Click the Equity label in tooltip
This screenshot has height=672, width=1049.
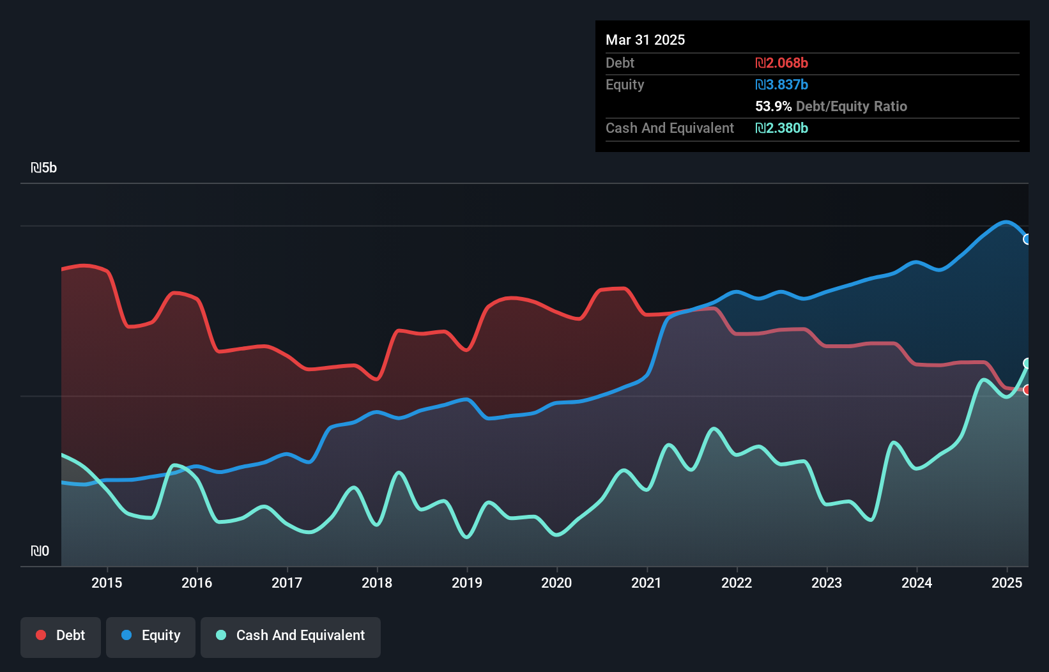pyautogui.click(x=625, y=84)
